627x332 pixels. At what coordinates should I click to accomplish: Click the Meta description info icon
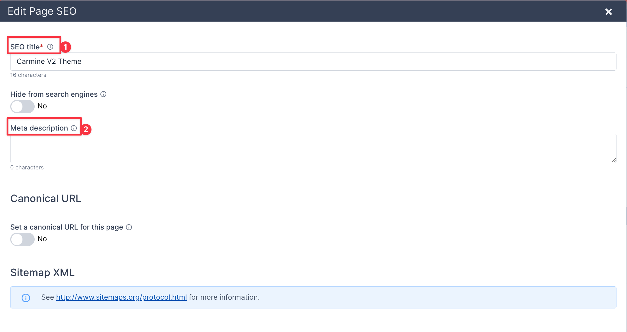coord(74,128)
